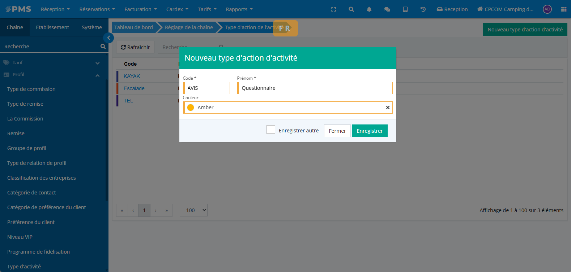The height and width of the screenshot is (272, 571).
Task: Open the apps grid icon
Action: coord(563,9)
